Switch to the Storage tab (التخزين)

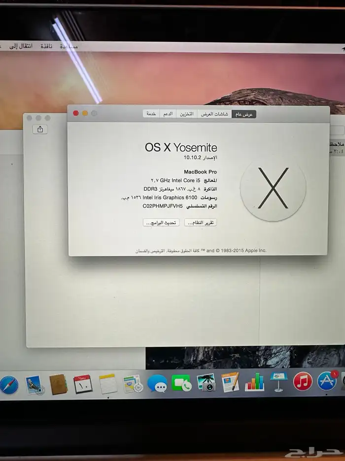186,114
